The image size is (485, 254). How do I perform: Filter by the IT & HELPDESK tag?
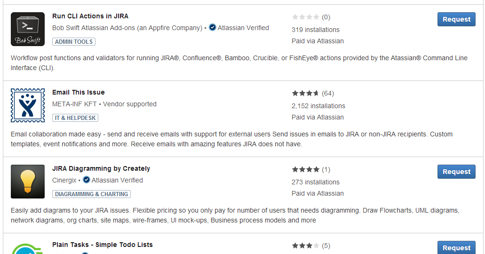tap(75, 118)
